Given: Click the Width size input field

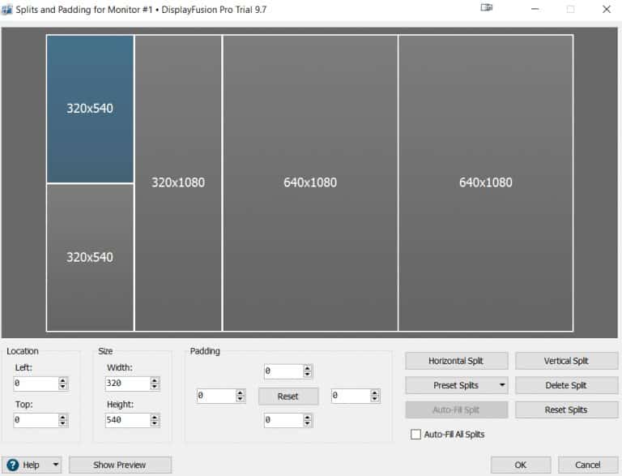Looking at the screenshot, I should click(x=127, y=384).
